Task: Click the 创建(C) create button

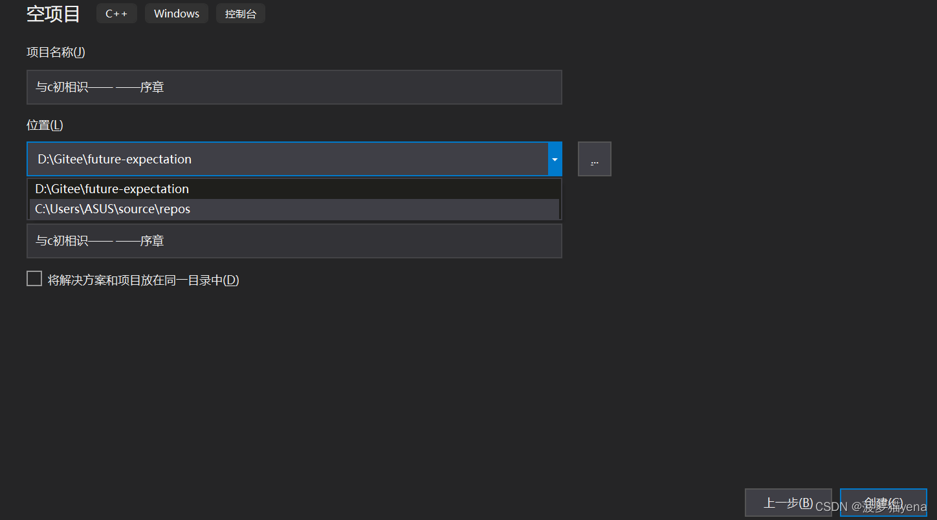Action: point(883,503)
